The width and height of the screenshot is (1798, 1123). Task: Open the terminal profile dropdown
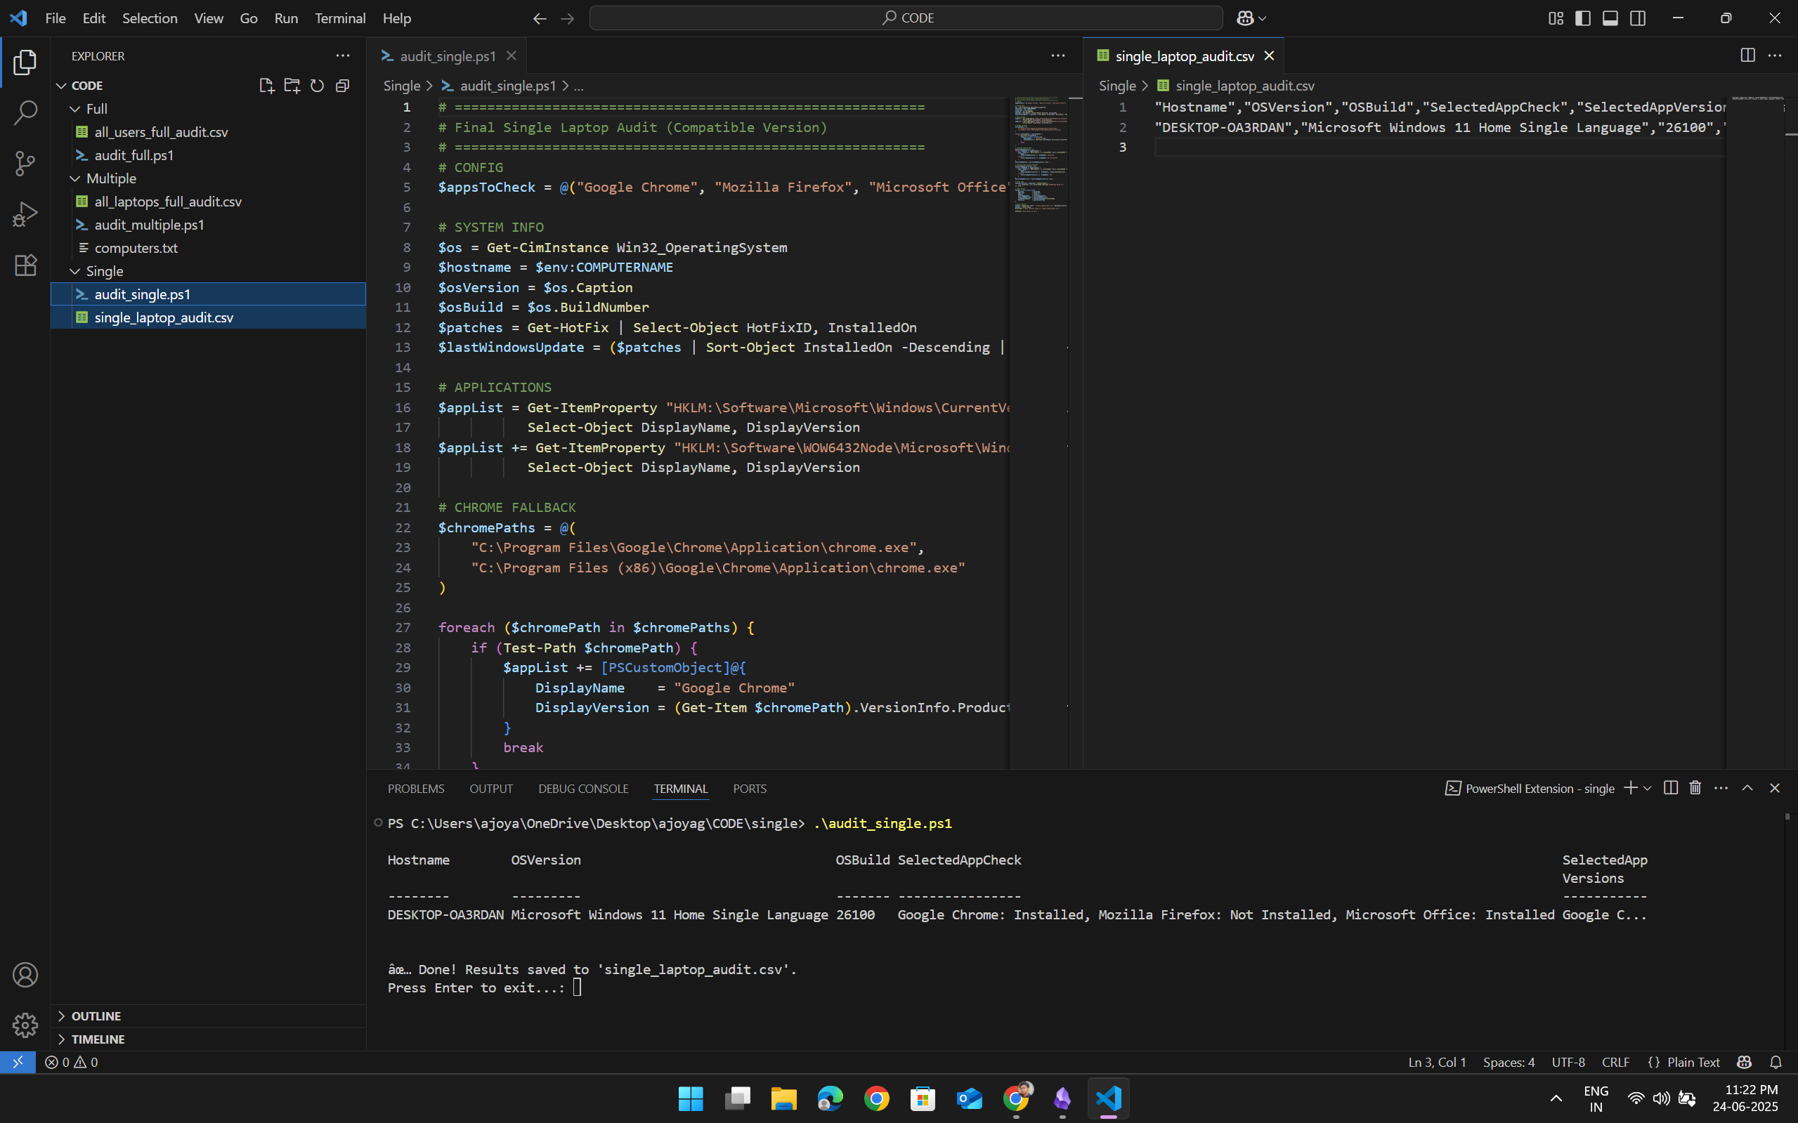point(1647,788)
